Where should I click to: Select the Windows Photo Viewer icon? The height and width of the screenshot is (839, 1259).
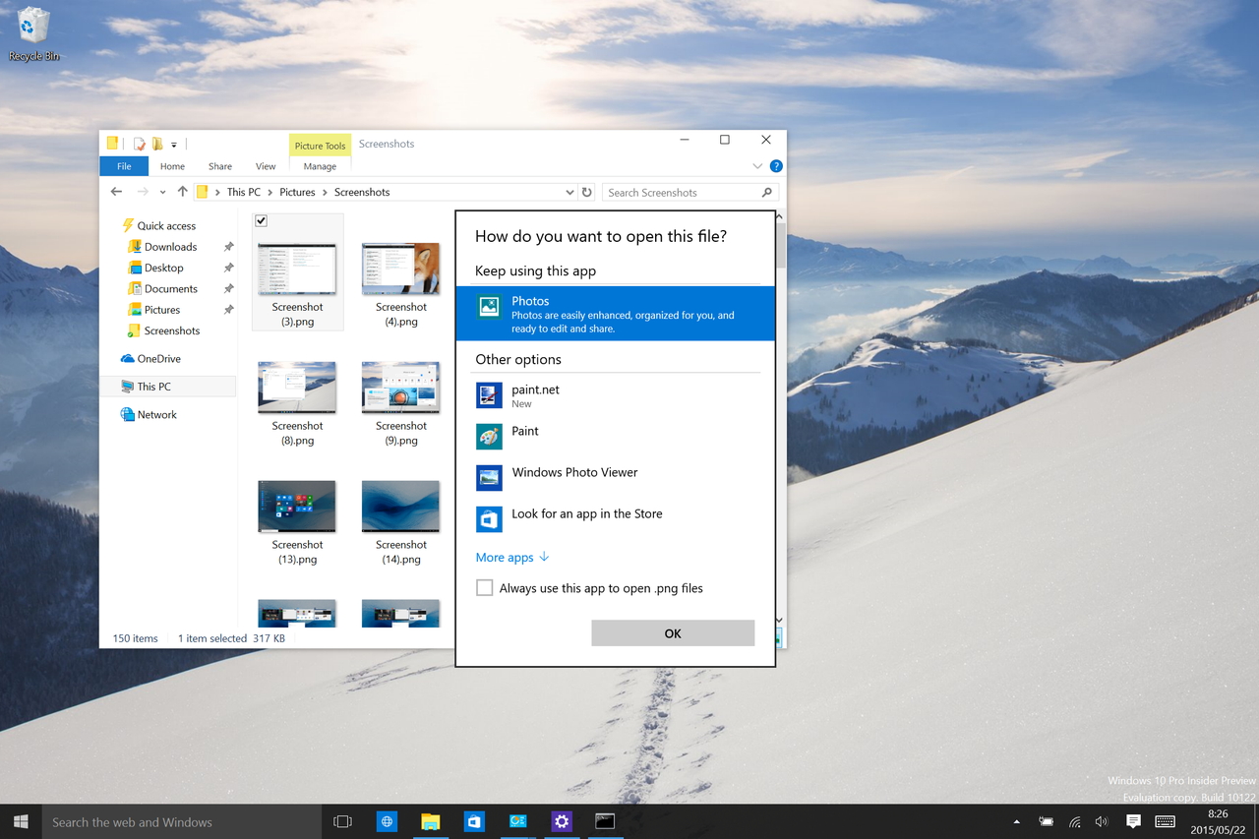pyautogui.click(x=489, y=478)
